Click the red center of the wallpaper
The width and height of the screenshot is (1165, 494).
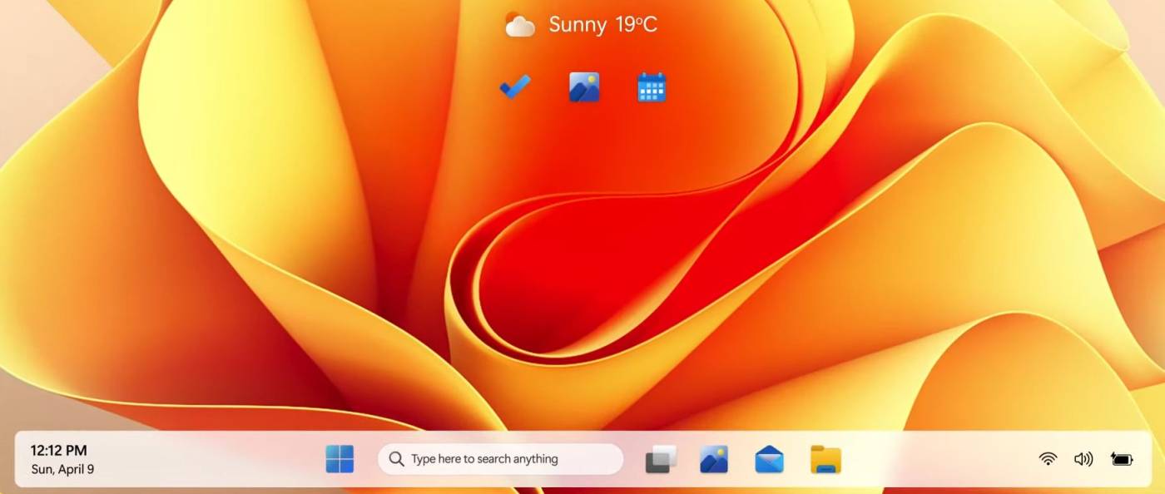582,274
